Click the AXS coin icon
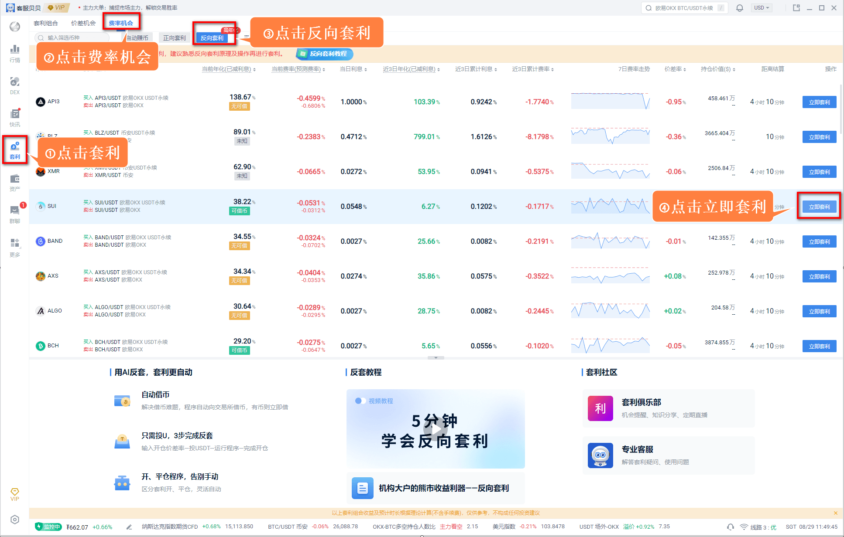The height and width of the screenshot is (537, 844). (41, 276)
